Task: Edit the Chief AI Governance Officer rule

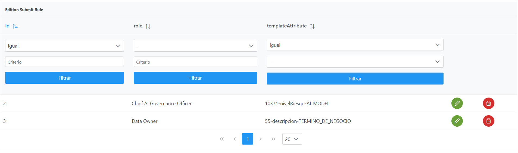Action: [457, 103]
